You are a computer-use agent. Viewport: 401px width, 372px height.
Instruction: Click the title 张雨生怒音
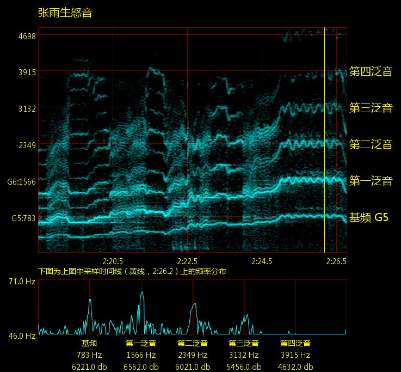click(x=65, y=13)
